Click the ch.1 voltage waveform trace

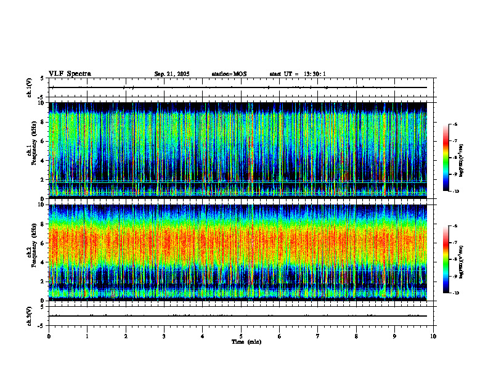[238, 87]
